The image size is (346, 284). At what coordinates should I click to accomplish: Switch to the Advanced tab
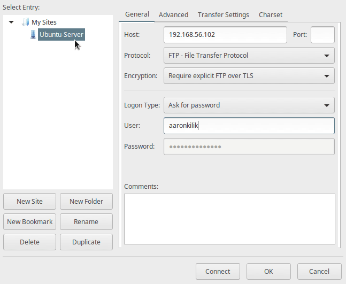pyautogui.click(x=173, y=15)
